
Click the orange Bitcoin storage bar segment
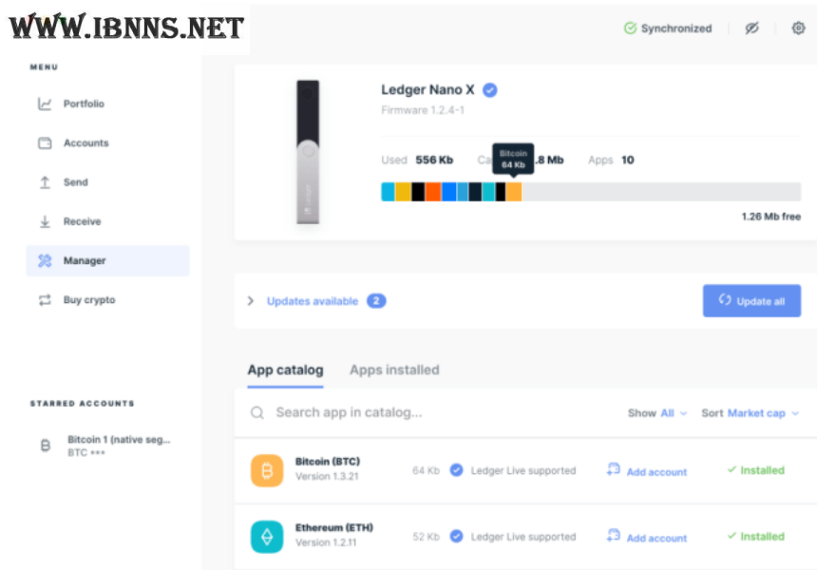pos(514,192)
